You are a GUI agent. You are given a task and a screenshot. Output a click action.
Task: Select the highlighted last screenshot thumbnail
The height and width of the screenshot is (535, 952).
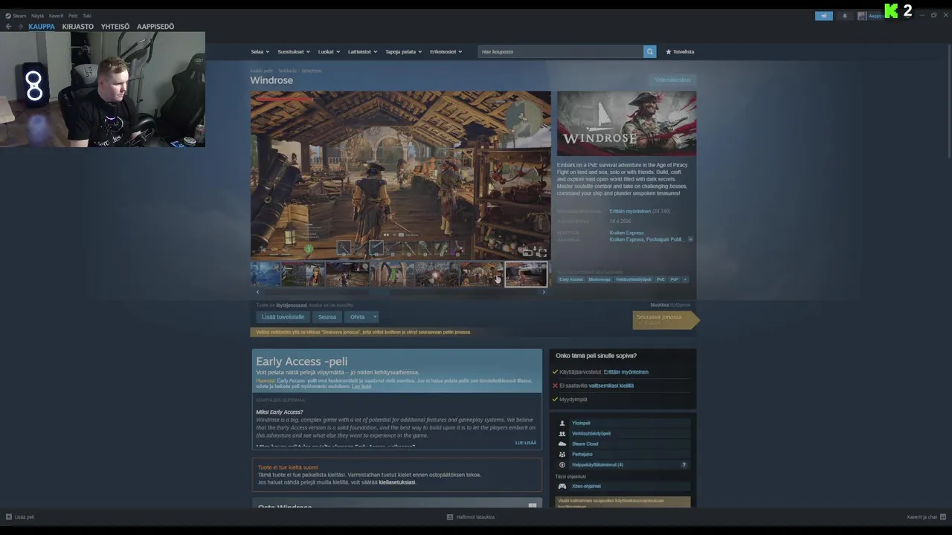[526, 274]
